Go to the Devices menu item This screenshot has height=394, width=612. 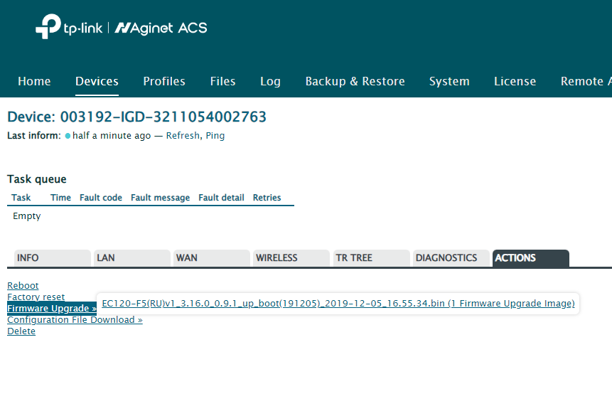pos(97,81)
